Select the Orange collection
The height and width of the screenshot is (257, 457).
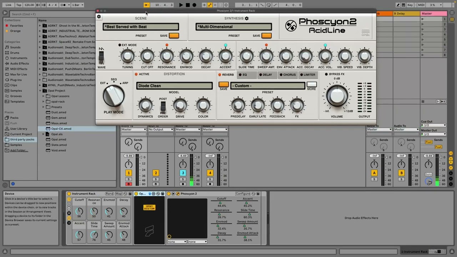point(15,31)
